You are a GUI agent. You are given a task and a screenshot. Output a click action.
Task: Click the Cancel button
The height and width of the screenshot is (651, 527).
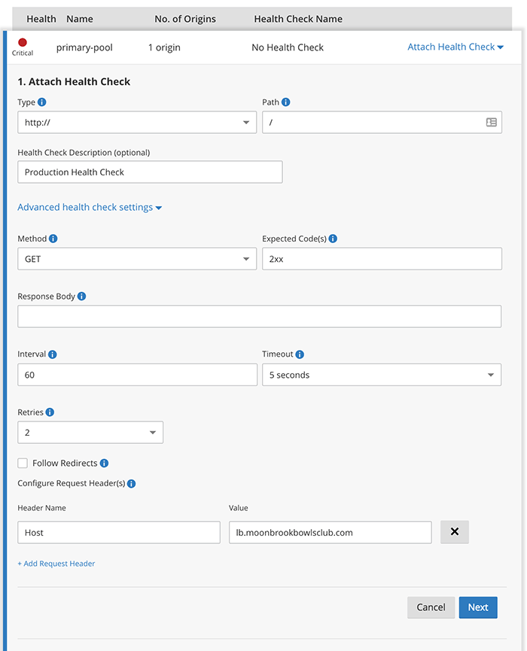click(431, 607)
